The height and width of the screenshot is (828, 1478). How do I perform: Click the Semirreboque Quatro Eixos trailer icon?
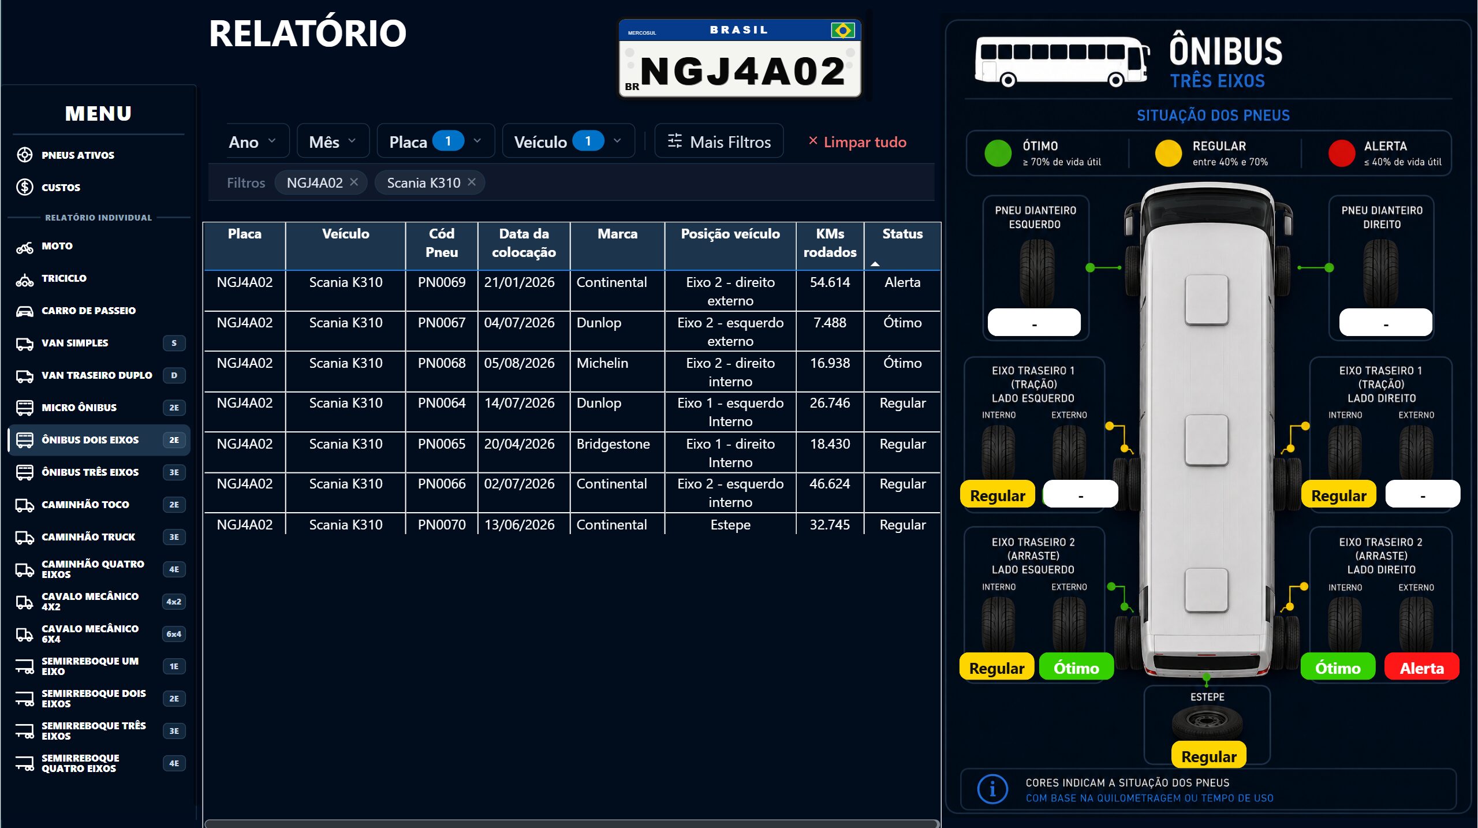(25, 763)
